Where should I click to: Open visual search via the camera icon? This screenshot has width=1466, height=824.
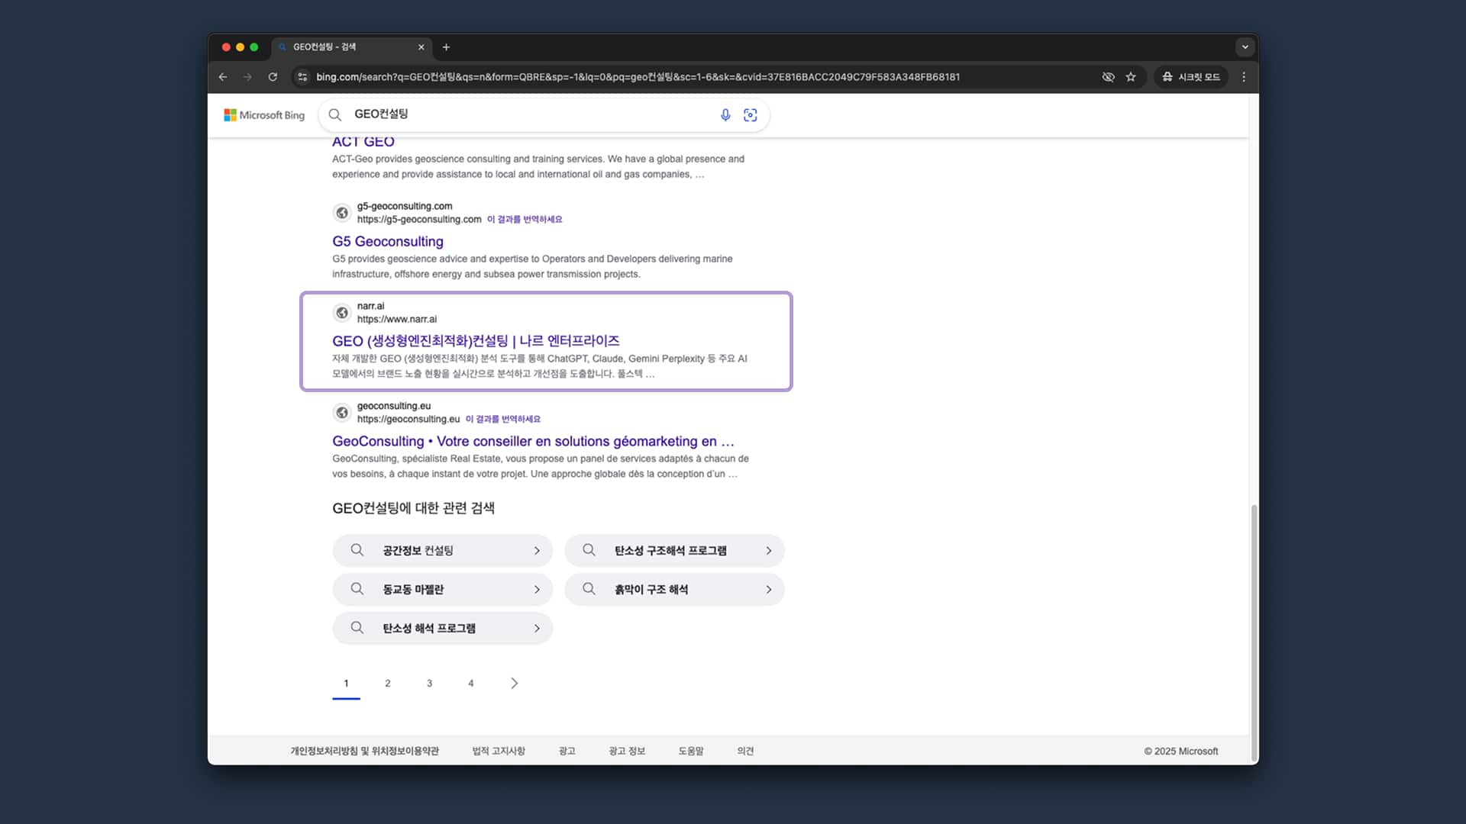pos(750,114)
